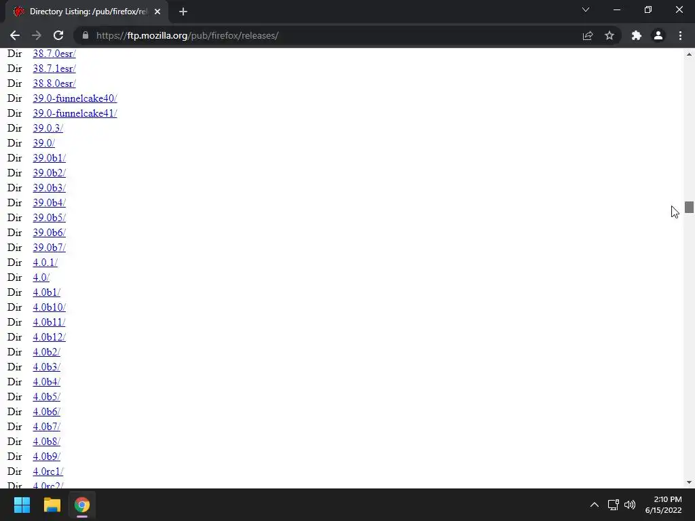
Task: Share this page via share icon
Action: pyautogui.click(x=588, y=35)
